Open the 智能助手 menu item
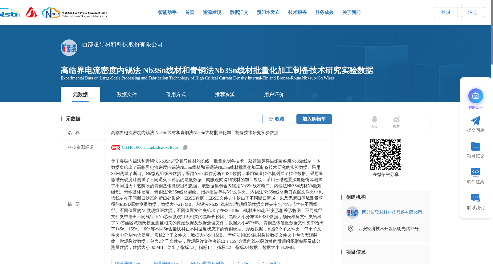 click(167, 12)
